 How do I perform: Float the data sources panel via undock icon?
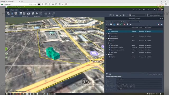coord(161,18)
